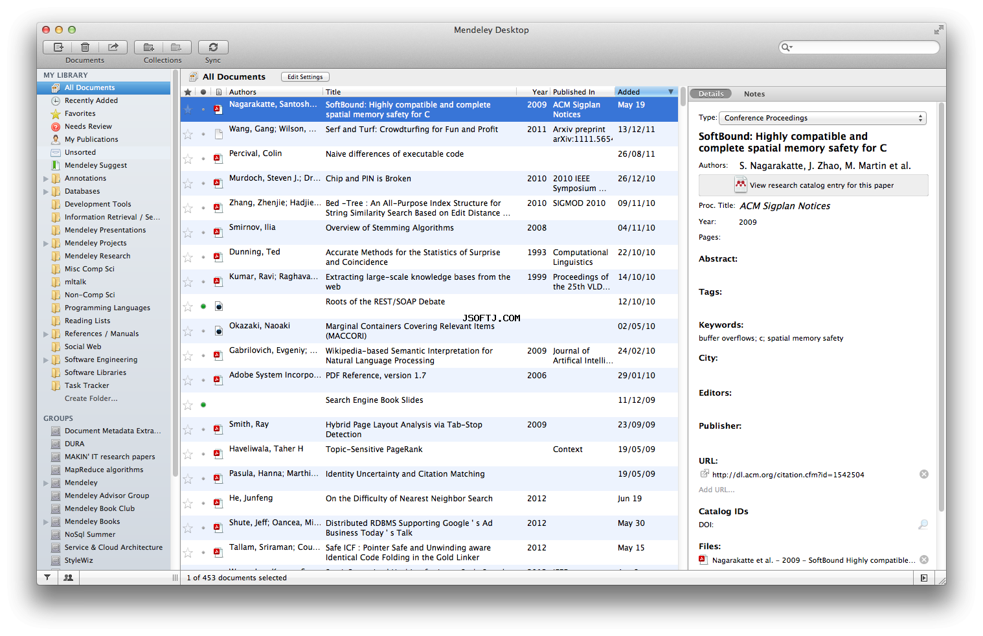Click the Create Folder collection icon
The image size is (983, 636).
tap(148, 47)
